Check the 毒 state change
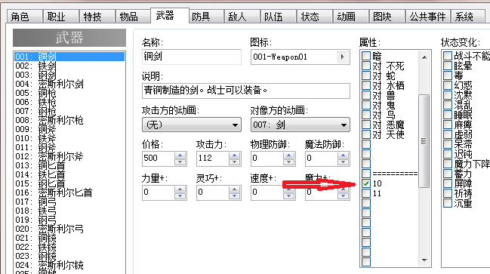490x274 pixels. (448, 75)
